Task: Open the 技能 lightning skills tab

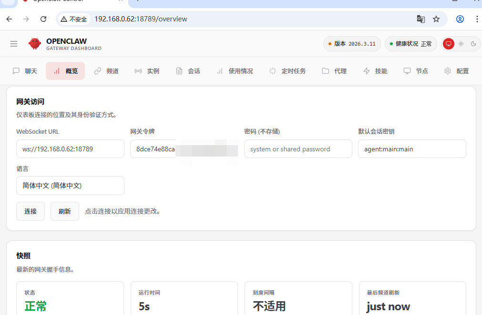Action: 375,71
